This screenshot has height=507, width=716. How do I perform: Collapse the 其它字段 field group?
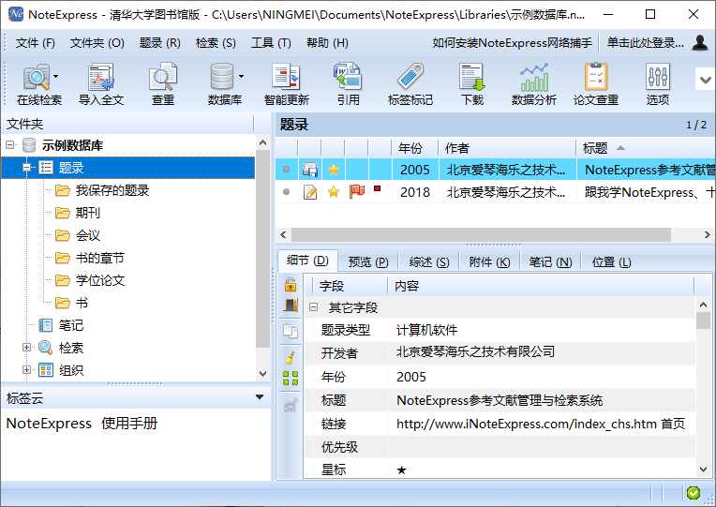point(313,307)
